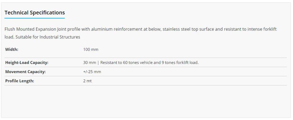The width and height of the screenshot is (293, 120).
Task: Select the Profile Length label
Action: [19, 81]
